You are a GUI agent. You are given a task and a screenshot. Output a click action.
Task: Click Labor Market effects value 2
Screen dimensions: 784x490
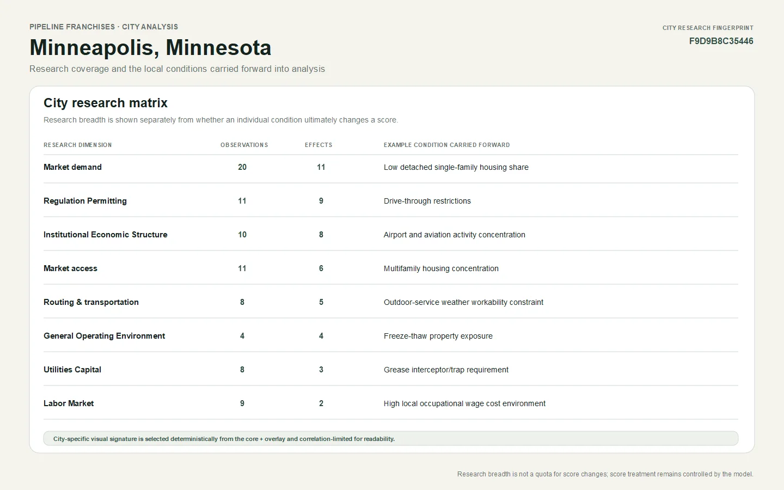coord(321,403)
